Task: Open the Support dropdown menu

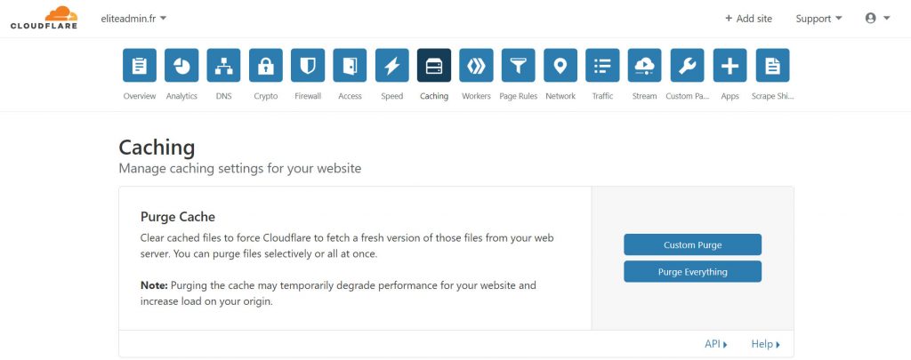Action: [x=818, y=19]
